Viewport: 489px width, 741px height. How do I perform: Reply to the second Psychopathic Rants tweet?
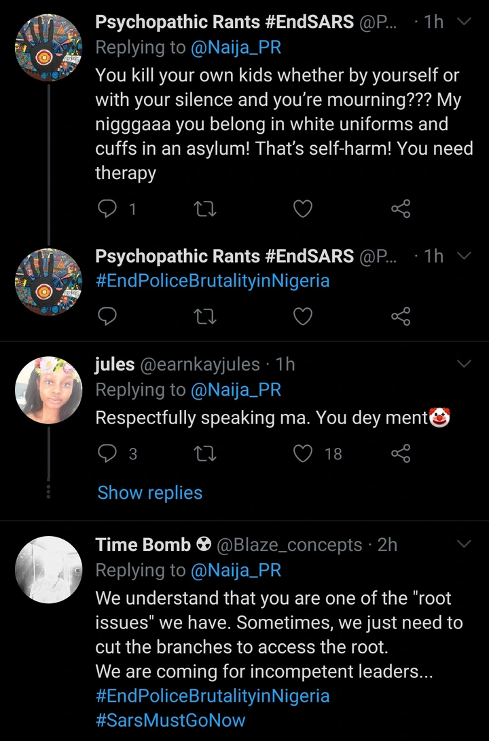coord(107,316)
